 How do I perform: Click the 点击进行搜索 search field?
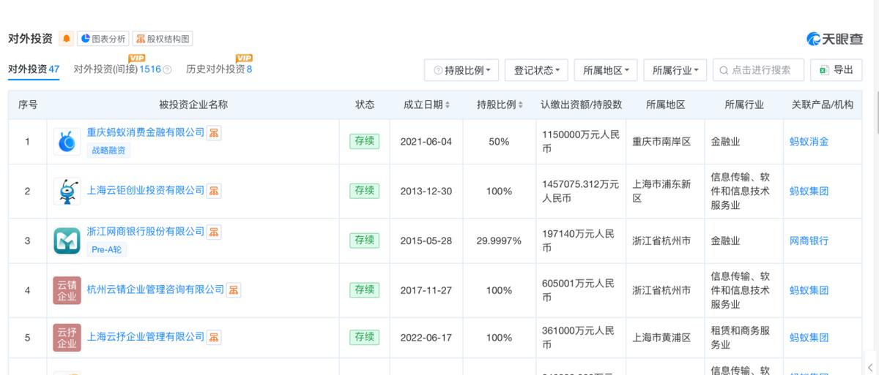[x=761, y=70]
